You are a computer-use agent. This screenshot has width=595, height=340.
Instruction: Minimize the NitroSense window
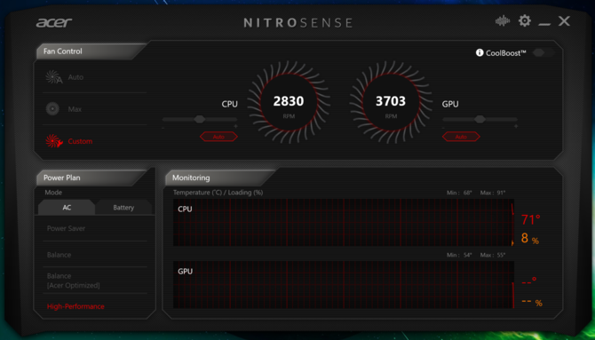(544, 25)
